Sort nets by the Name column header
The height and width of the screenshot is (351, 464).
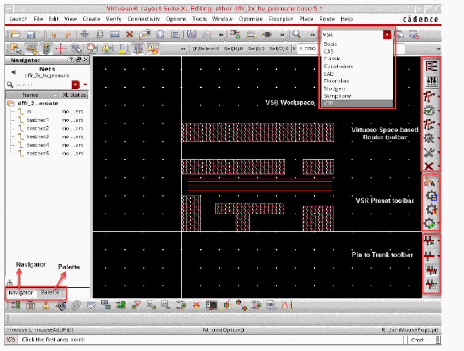[x=30, y=95]
